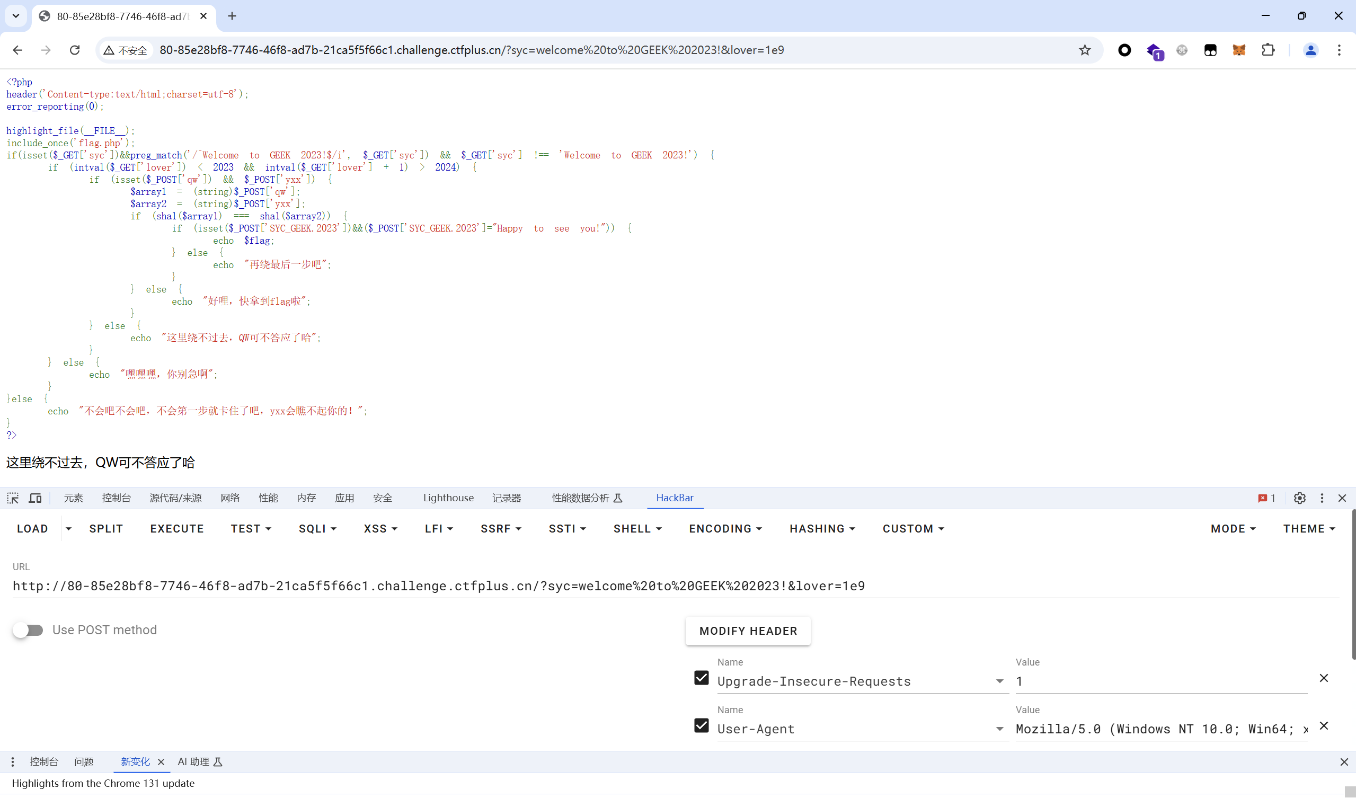Open the MODE dropdown menu
This screenshot has height=807, width=1356.
(x=1233, y=529)
